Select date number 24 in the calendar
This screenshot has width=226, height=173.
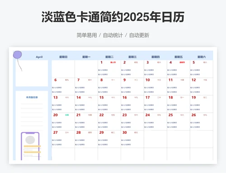148,115
